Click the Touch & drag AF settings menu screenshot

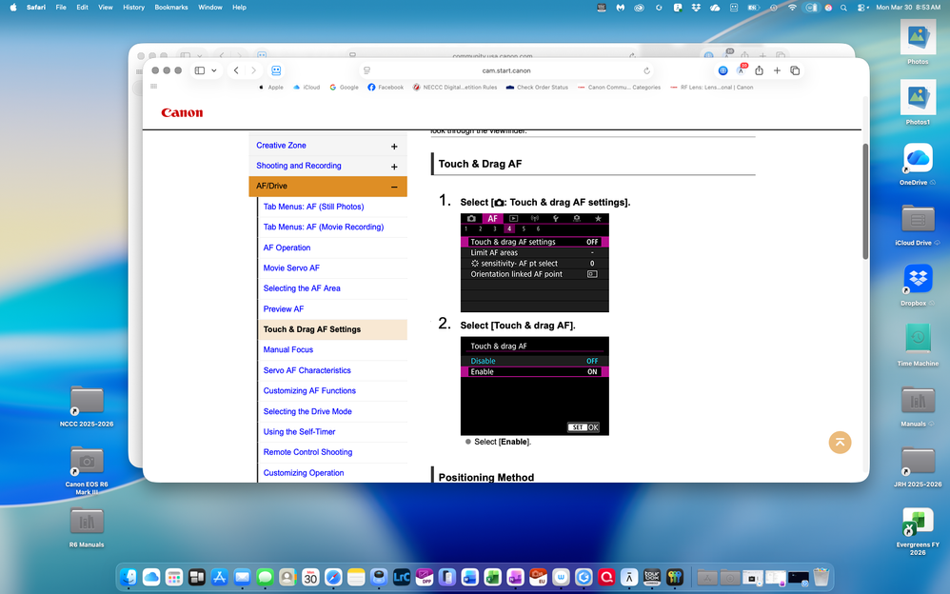(x=534, y=263)
